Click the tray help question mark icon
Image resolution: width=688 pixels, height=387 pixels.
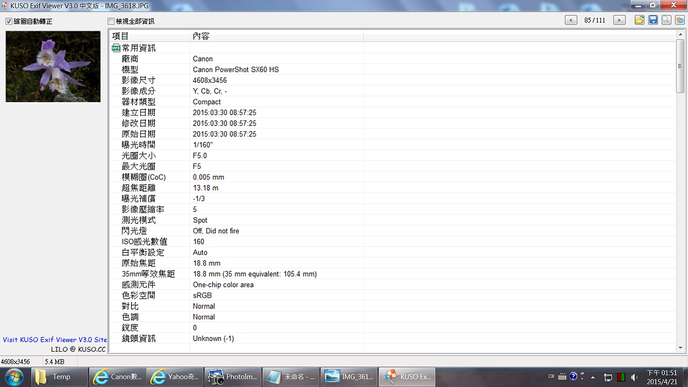click(x=573, y=376)
